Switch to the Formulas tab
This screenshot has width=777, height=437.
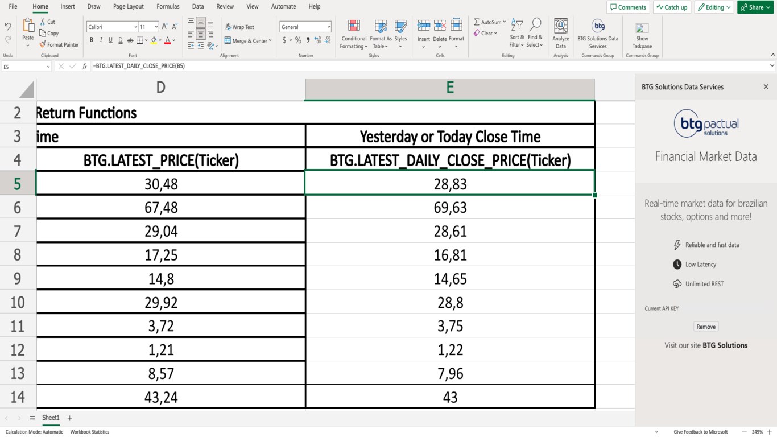click(x=168, y=6)
